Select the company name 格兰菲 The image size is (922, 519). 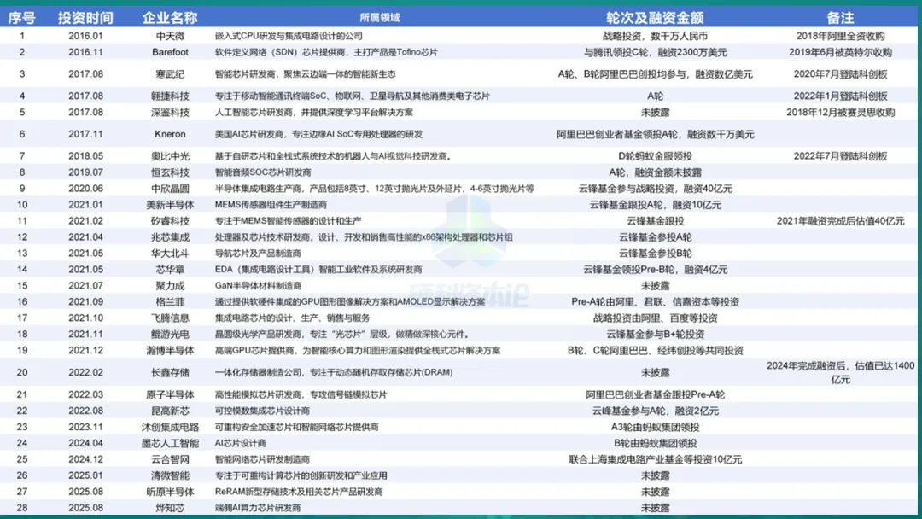[x=170, y=301]
